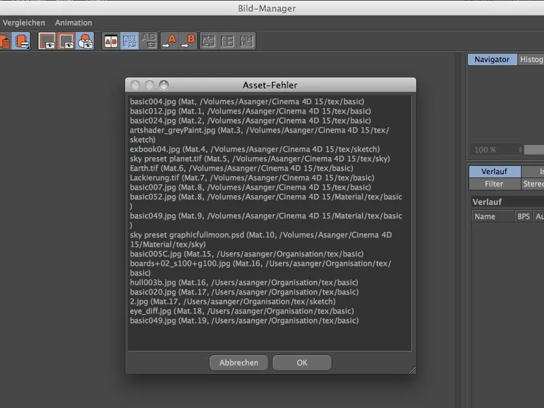The height and width of the screenshot is (408, 544).
Task: Click the greyed A|B split icon
Action: click(x=209, y=41)
